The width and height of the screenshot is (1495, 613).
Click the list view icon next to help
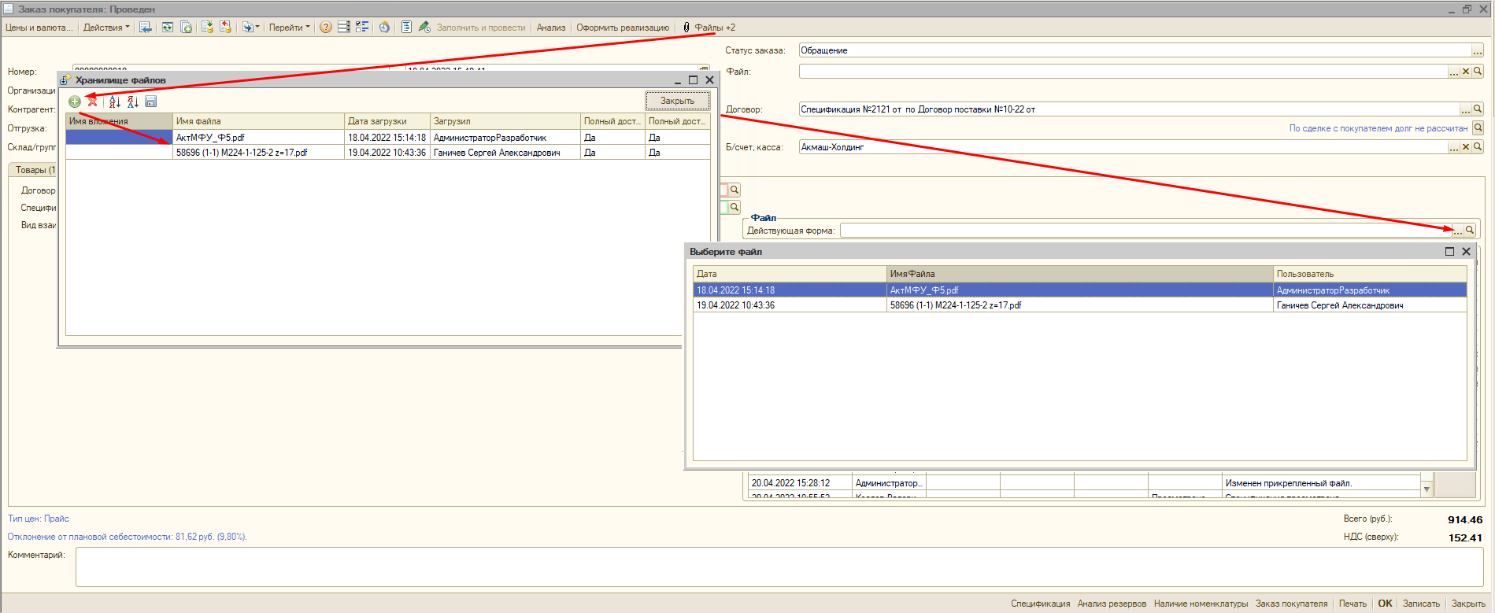coord(344,28)
